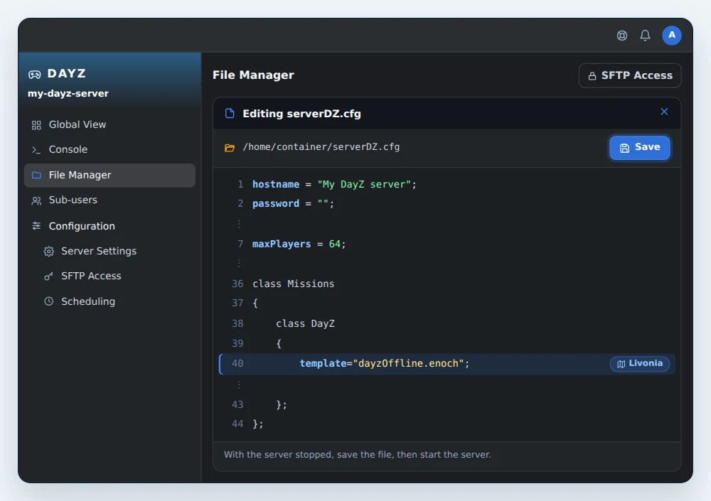The height and width of the screenshot is (501, 711).
Task: Click the Scheduling clock icon
Action: (49, 301)
